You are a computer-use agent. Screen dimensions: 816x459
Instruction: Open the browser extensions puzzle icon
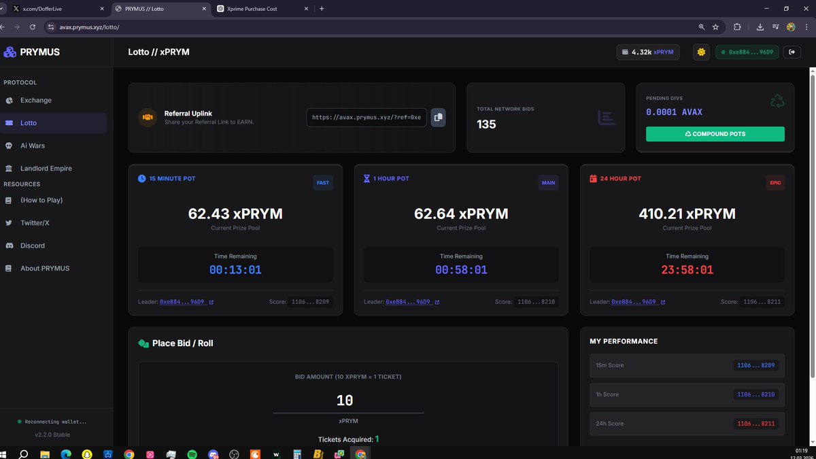click(737, 27)
